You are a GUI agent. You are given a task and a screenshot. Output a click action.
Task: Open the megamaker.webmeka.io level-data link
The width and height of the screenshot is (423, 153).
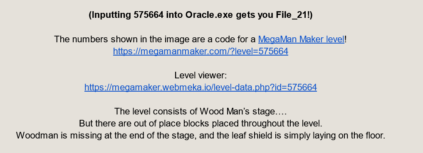200,87
